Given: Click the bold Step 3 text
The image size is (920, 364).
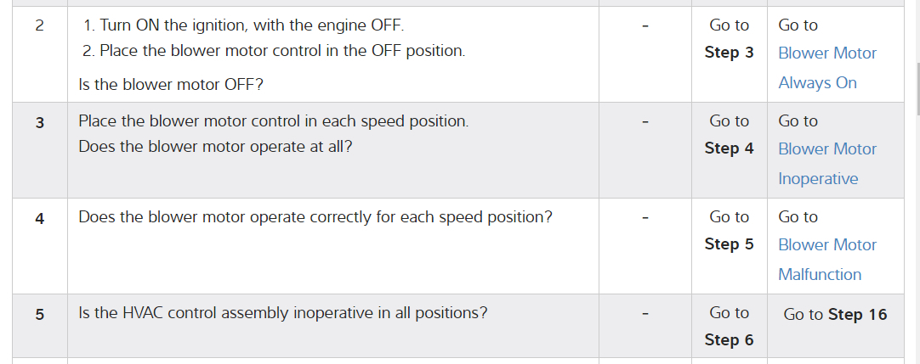Looking at the screenshot, I should pos(729,53).
